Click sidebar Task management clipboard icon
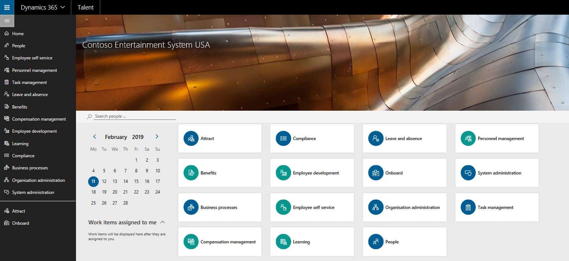 pos(6,82)
